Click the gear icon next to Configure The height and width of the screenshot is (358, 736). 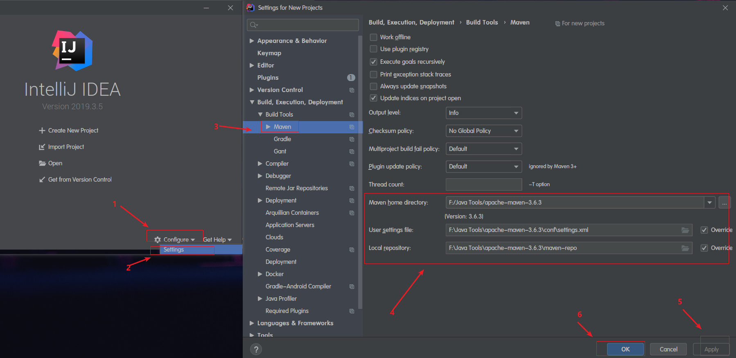(158, 240)
